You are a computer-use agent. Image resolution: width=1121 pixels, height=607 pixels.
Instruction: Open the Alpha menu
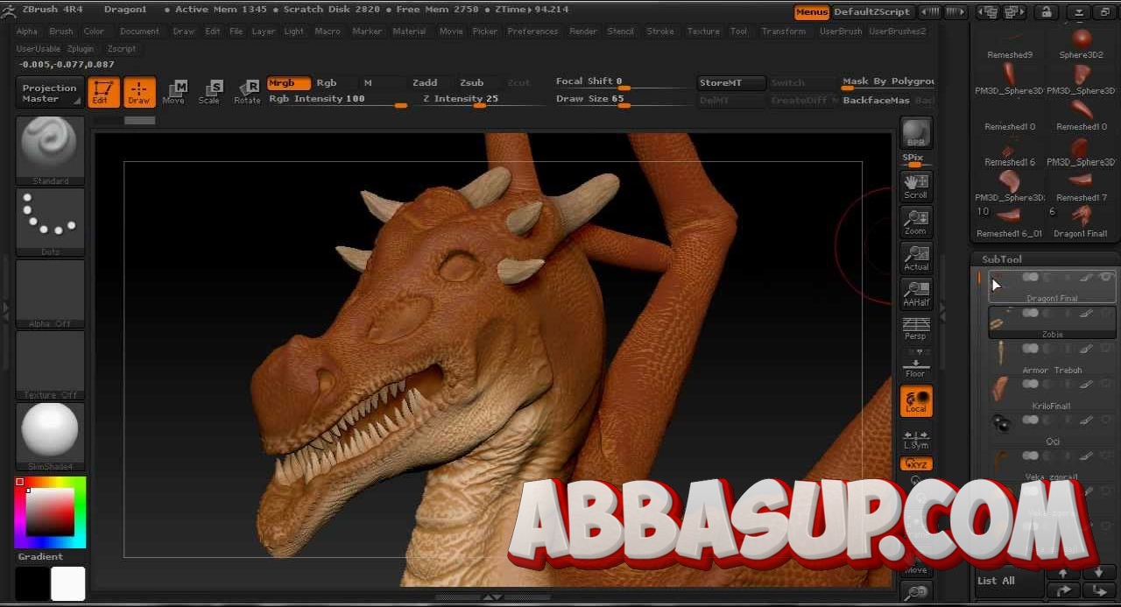(27, 32)
